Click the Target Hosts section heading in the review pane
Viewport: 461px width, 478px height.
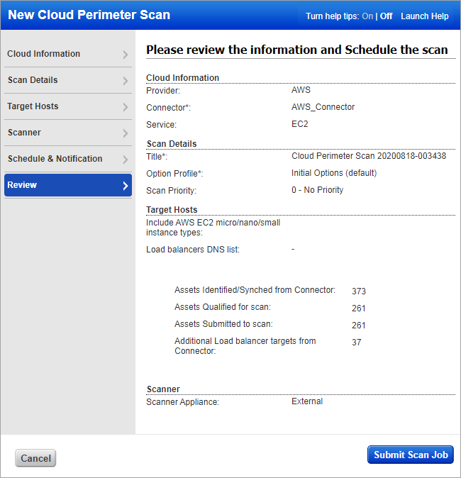172,209
